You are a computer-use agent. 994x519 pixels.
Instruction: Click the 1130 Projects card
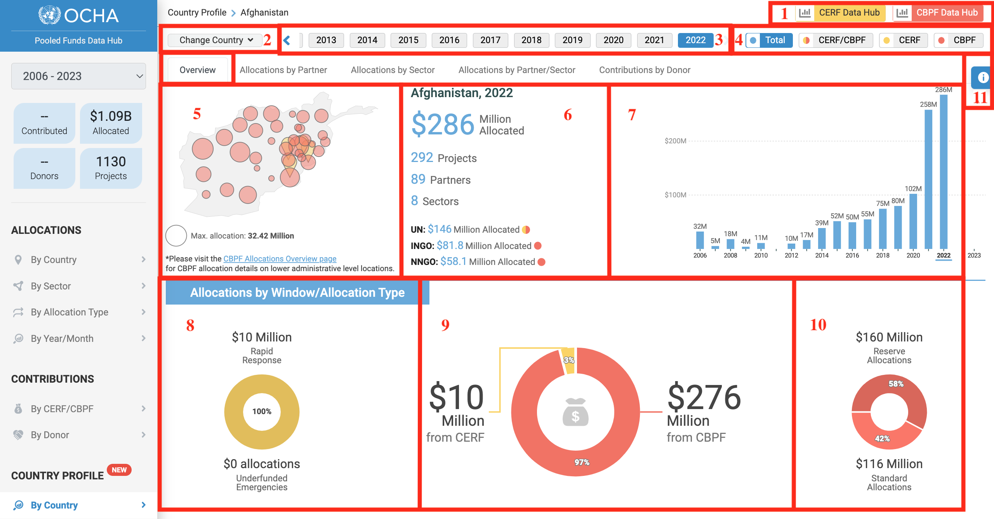[x=111, y=168]
